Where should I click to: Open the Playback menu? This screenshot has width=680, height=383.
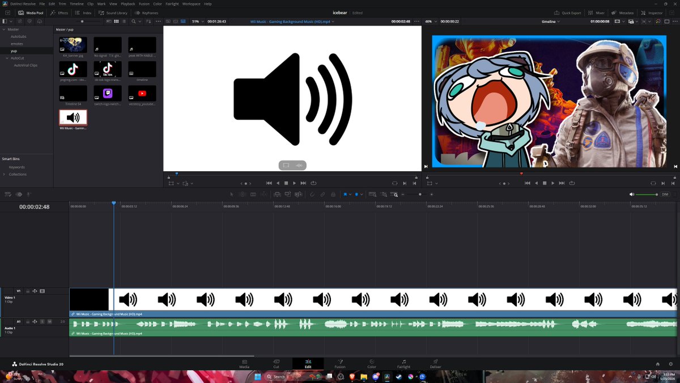(127, 3)
